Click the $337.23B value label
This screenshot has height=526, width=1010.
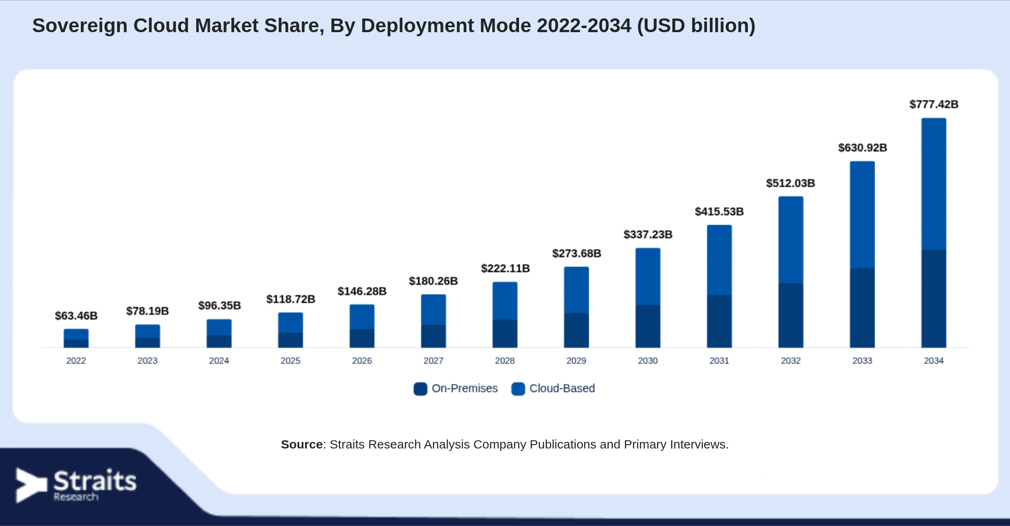(x=648, y=235)
